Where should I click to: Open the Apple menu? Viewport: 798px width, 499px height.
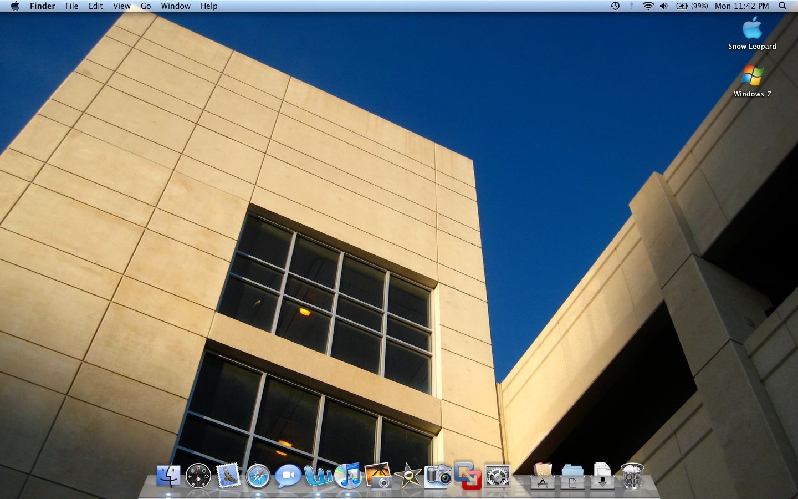[x=15, y=6]
